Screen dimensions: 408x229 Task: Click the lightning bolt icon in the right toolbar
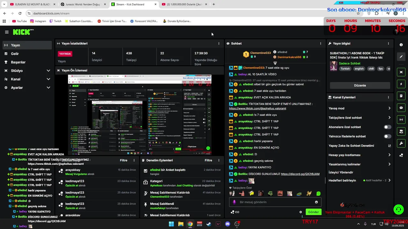(401, 84)
